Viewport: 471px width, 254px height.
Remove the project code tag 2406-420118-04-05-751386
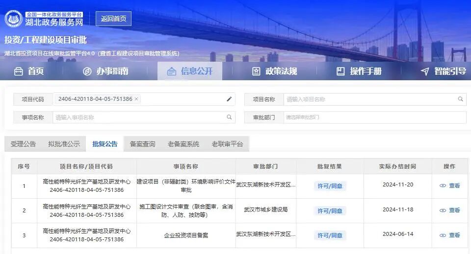(x=136, y=99)
